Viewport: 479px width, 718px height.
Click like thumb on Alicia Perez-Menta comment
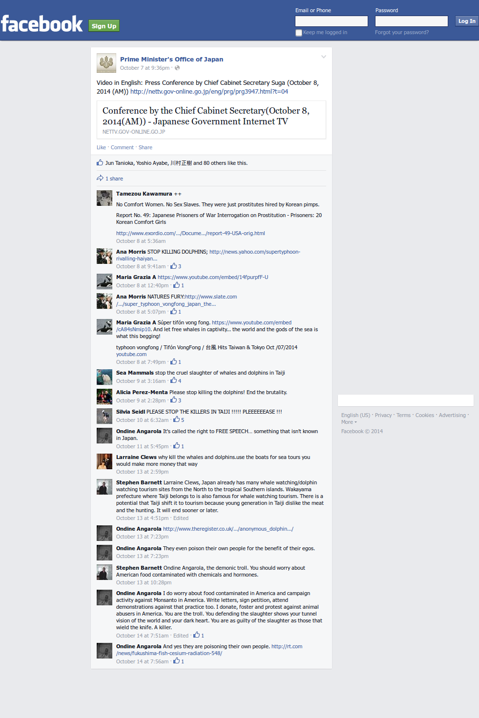pyautogui.click(x=173, y=400)
